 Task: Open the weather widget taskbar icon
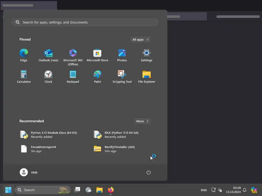tap(88, 190)
